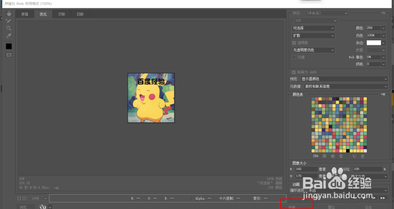Click the 损耗 value field 0
Screen dimensions: 394x209
374,64
